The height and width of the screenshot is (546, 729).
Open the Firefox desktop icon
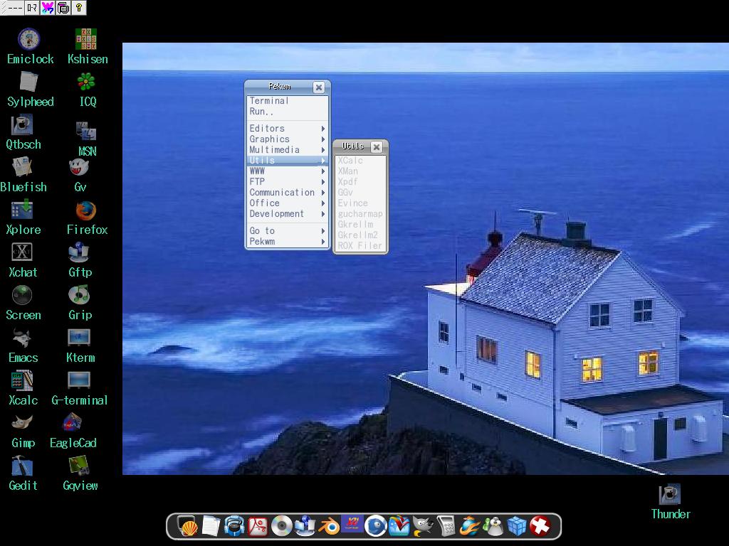click(x=85, y=211)
